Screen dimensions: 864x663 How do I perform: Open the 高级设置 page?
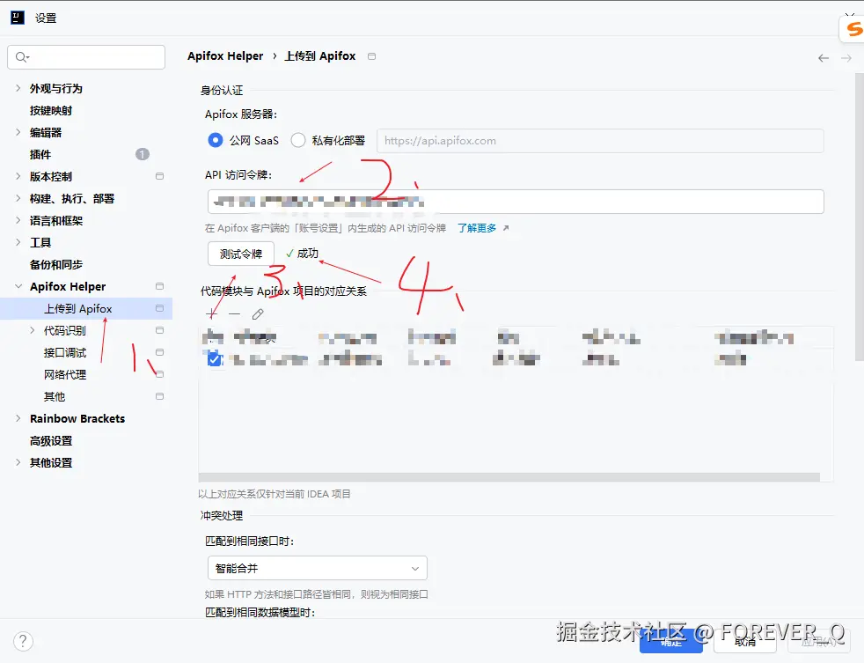51,441
